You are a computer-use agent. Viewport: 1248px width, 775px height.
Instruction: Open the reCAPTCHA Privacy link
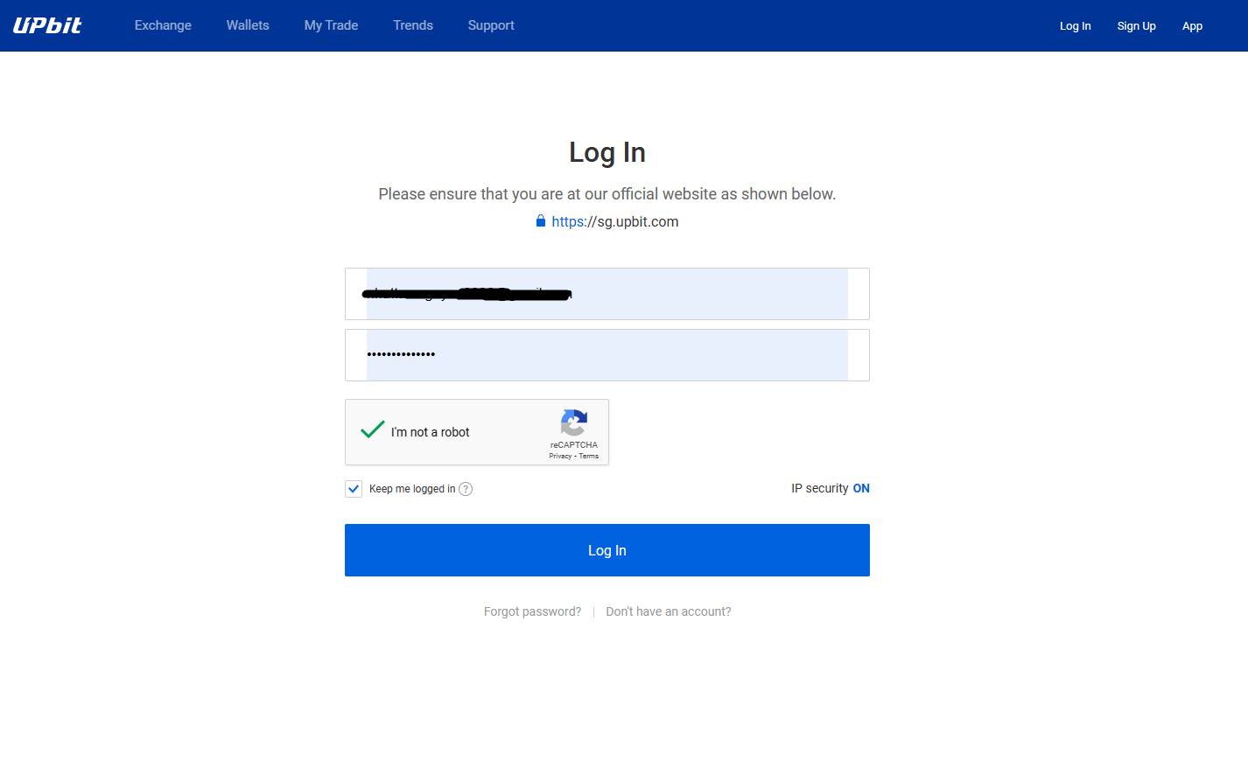(x=560, y=456)
